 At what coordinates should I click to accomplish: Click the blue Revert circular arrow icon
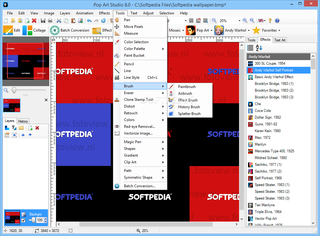pyautogui.click(x=103, y=21)
